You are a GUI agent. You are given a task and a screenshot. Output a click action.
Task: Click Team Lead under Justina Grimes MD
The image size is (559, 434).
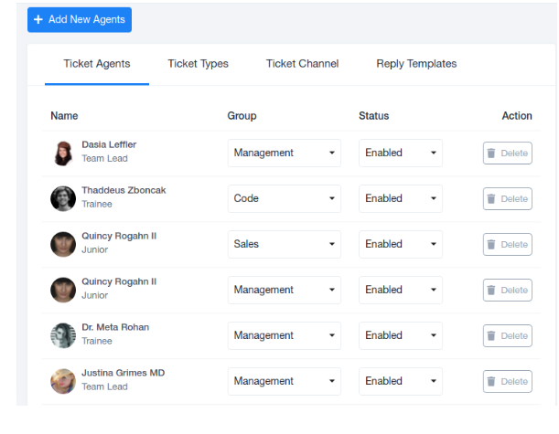[104, 386]
